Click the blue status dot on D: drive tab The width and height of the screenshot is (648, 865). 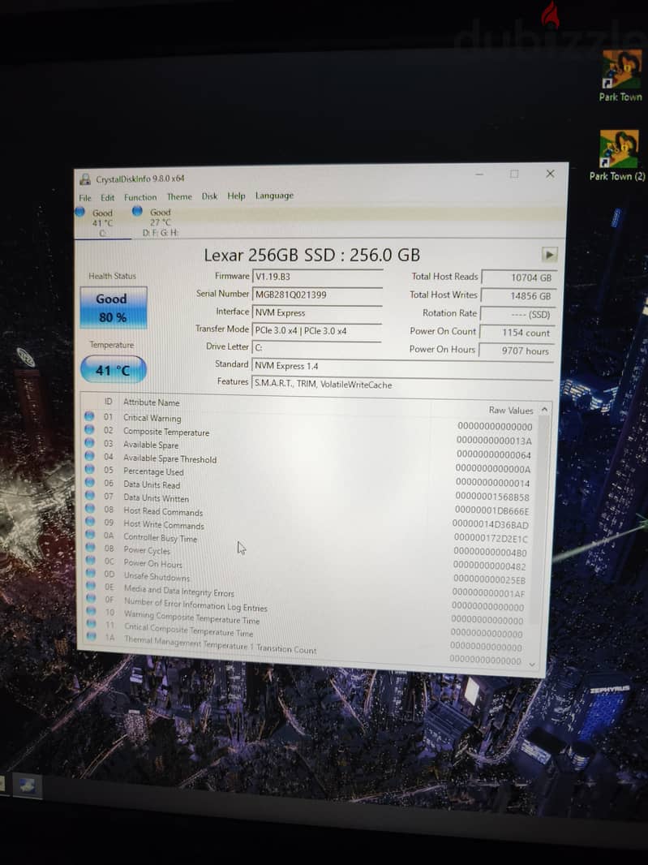[x=137, y=211]
